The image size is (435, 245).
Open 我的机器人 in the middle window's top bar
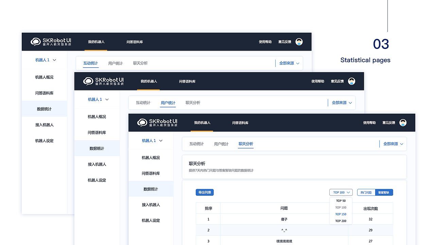click(x=149, y=81)
